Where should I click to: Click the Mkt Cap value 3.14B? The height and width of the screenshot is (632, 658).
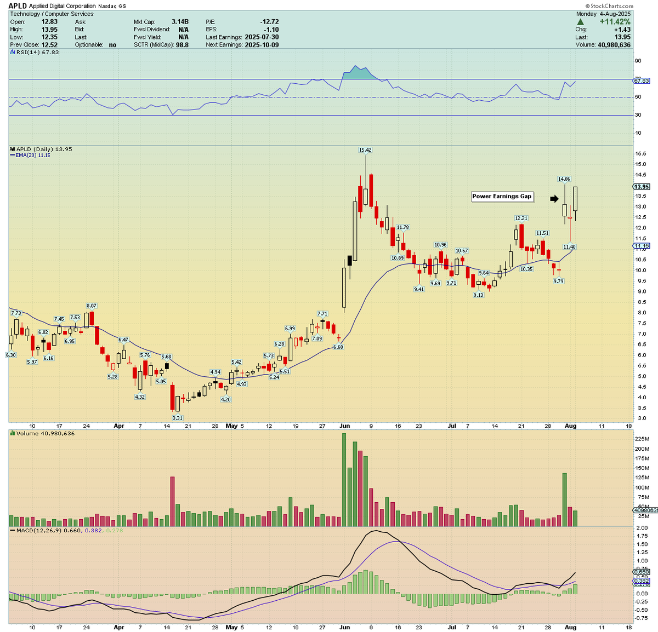tap(180, 22)
